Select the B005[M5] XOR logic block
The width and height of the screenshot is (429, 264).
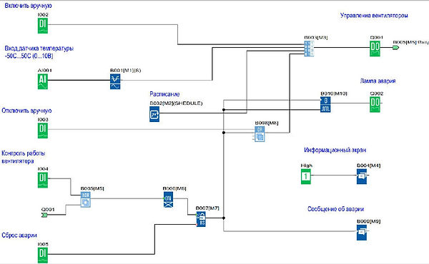pos(86,200)
